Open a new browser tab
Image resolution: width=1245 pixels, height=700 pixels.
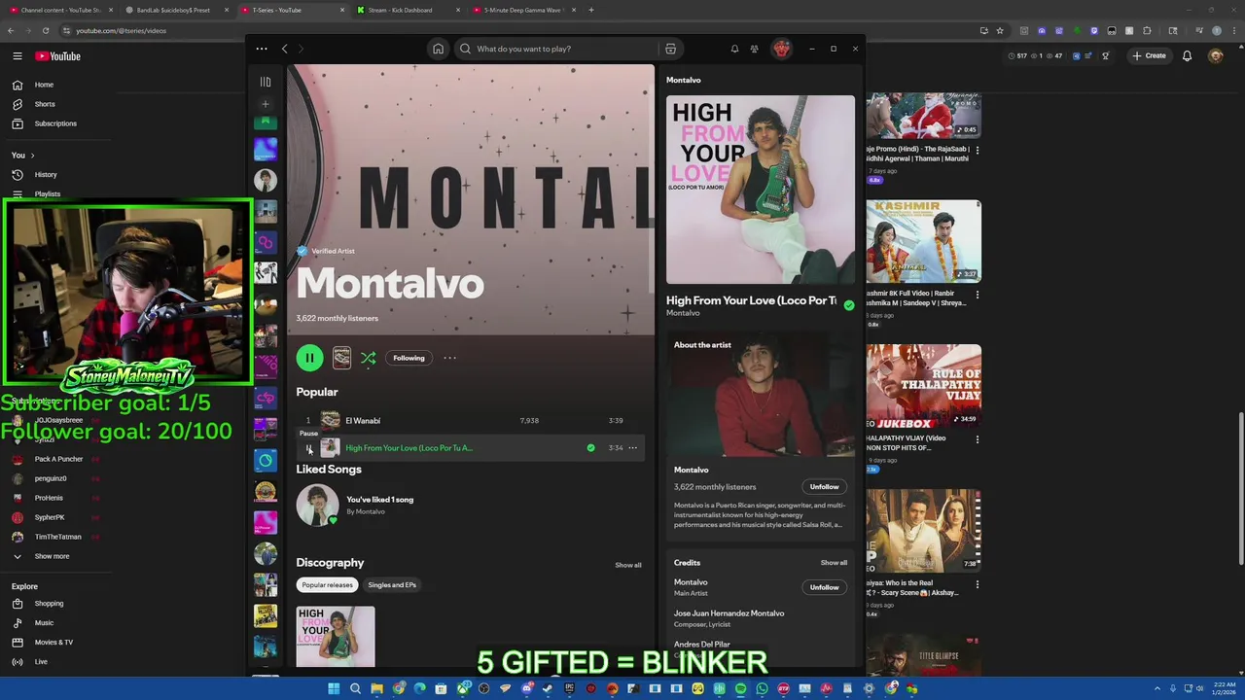tap(591, 10)
